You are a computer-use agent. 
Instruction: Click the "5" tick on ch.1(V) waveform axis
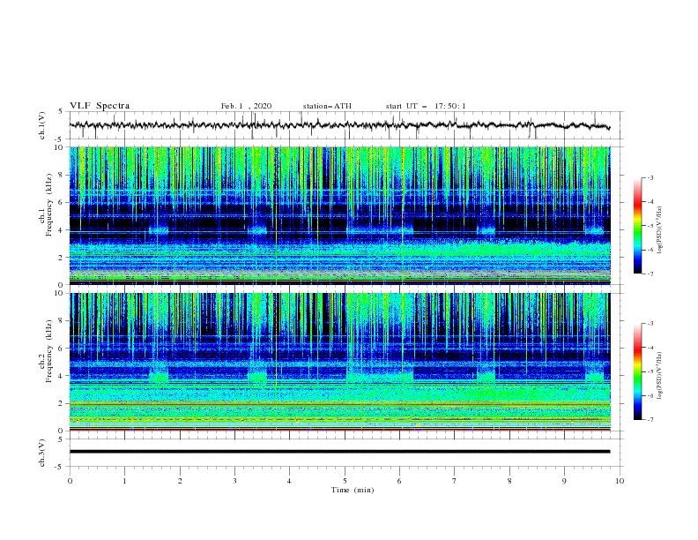tap(61, 111)
